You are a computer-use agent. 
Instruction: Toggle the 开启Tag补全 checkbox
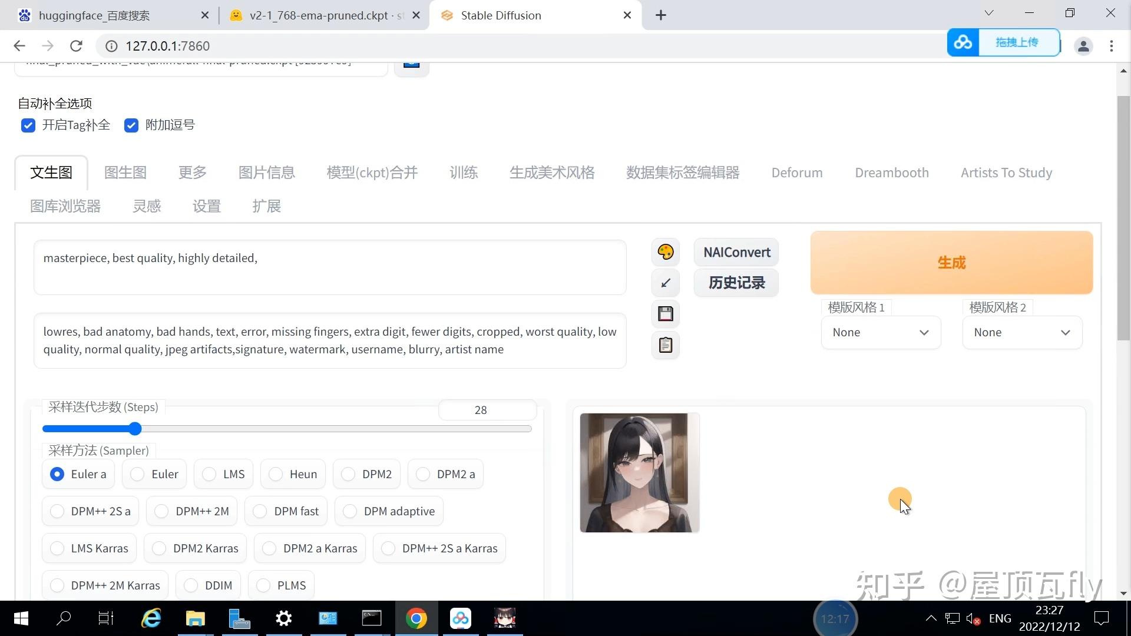pyautogui.click(x=28, y=125)
